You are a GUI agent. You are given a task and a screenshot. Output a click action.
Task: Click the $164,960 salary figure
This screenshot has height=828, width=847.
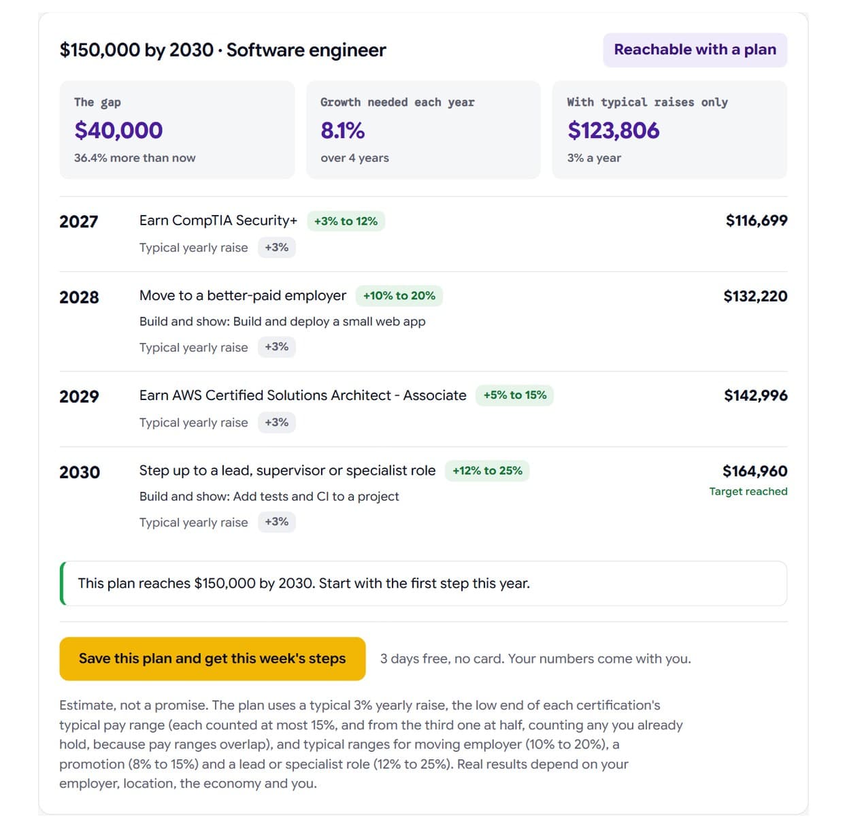tap(755, 471)
